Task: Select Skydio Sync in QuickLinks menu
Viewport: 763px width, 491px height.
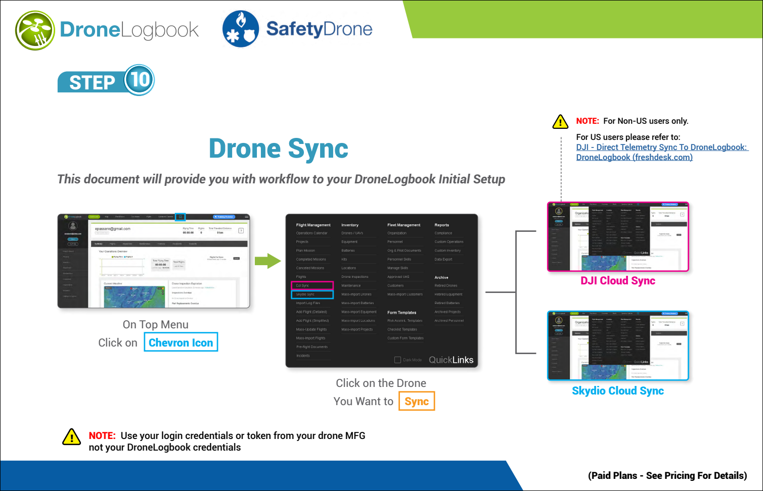Action: tap(312, 294)
